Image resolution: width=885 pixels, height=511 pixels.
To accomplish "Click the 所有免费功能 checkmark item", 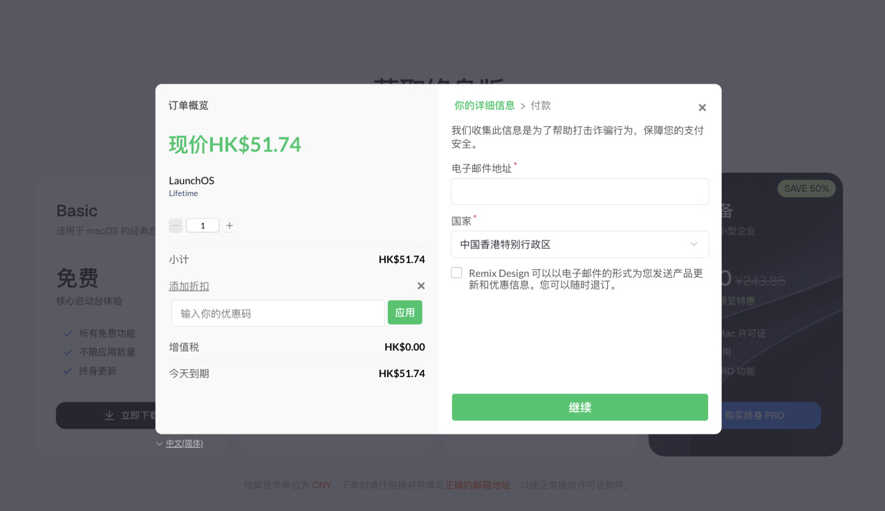I will pos(100,334).
